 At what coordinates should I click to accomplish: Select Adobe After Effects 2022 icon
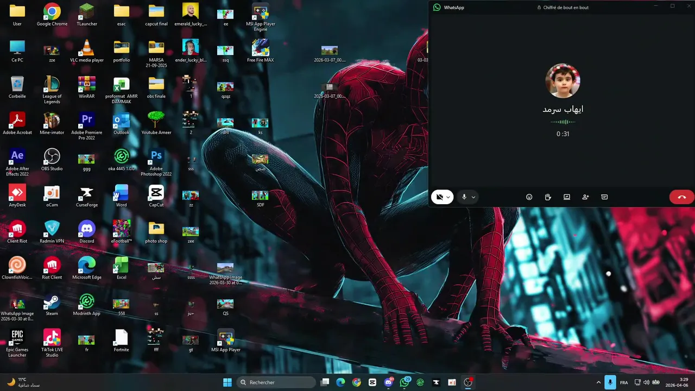coord(17,162)
